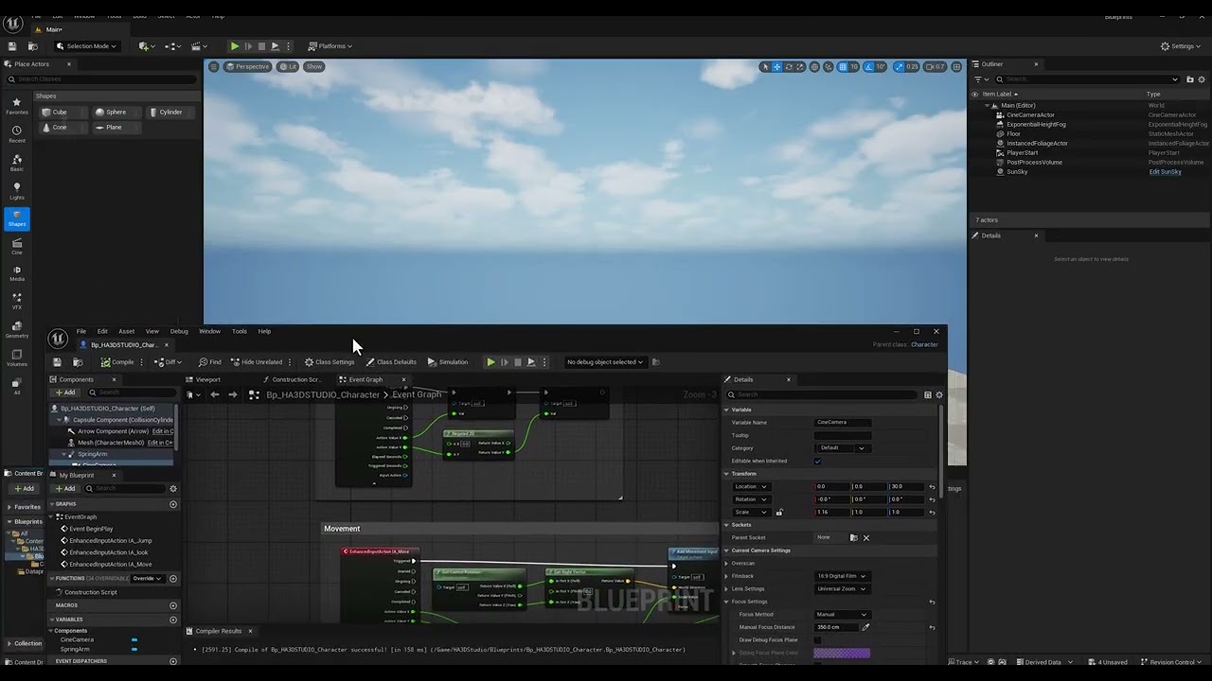The height and width of the screenshot is (681, 1212).
Task: Select the Cine category in Place Actors
Action: (17, 246)
